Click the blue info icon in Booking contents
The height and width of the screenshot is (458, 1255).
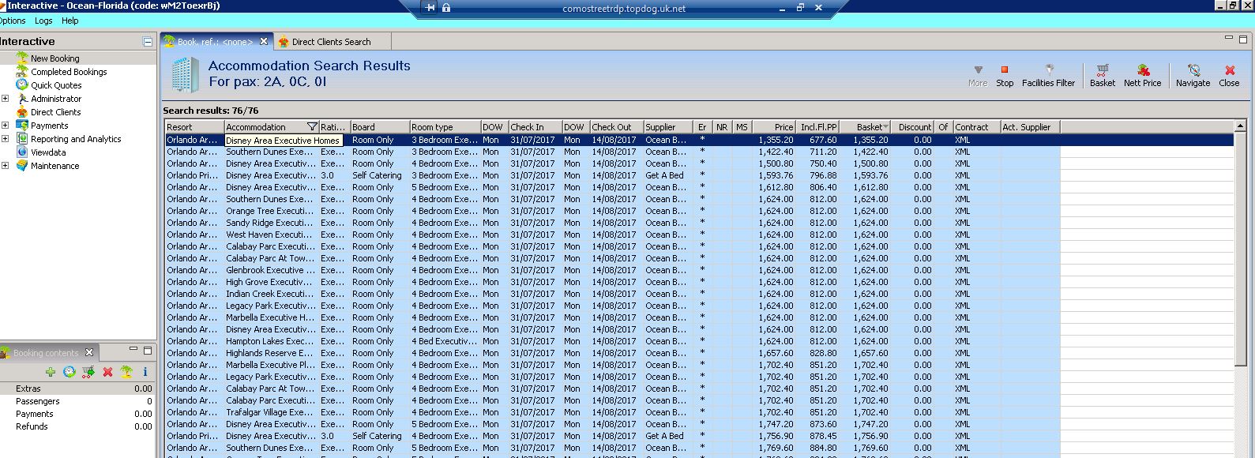[145, 372]
